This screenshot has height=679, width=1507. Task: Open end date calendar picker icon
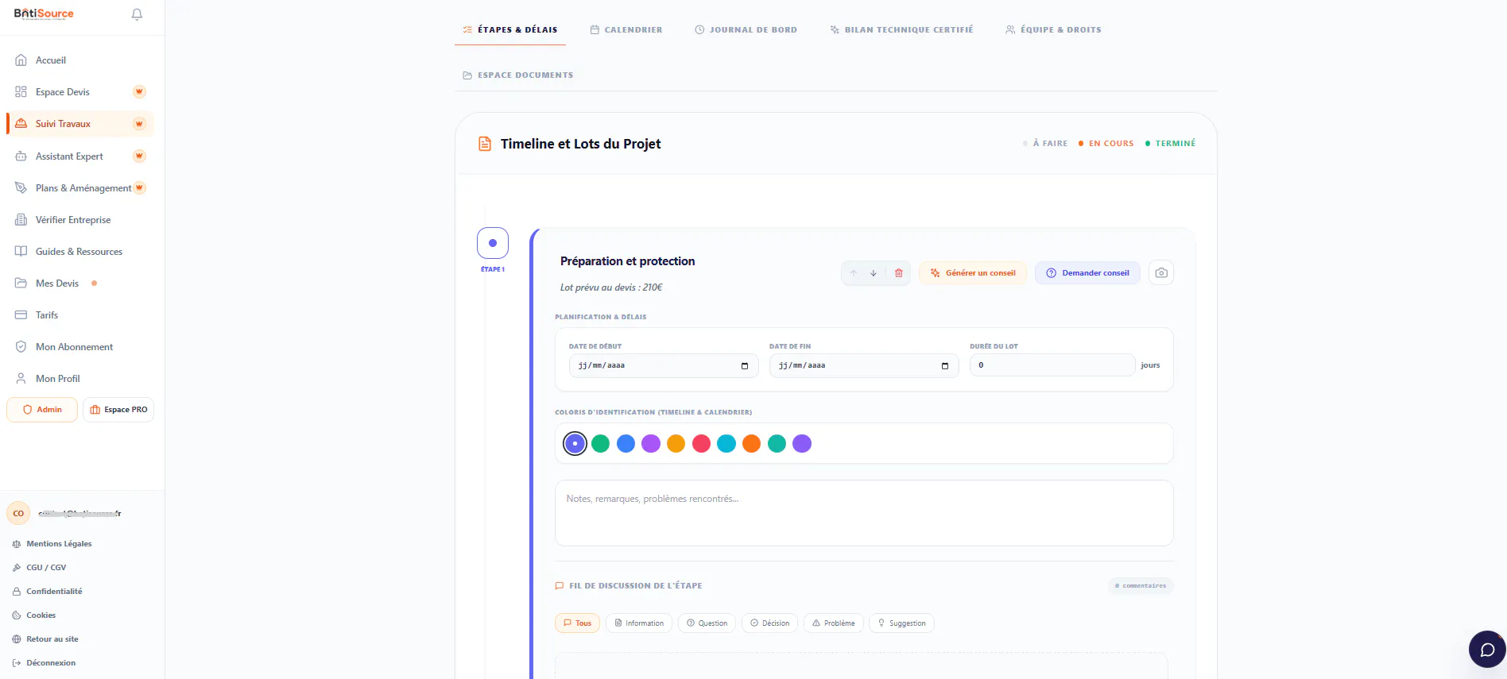point(945,366)
